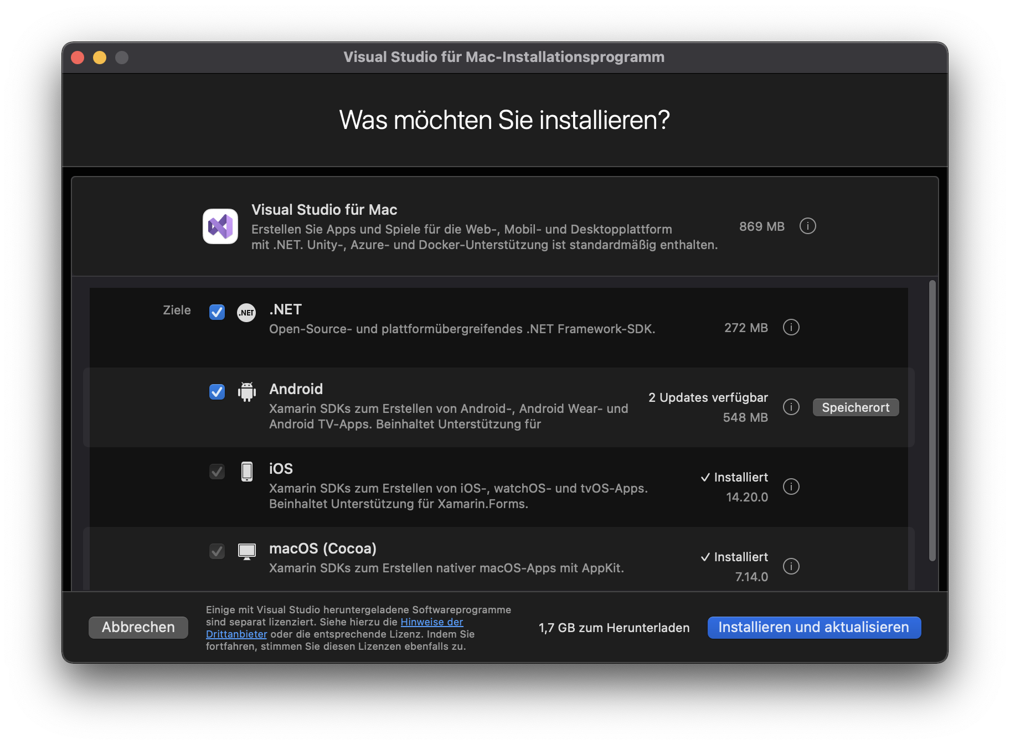Click the .NET round logo icon
Viewport: 1010px width, 745px height.
point(246,313)
